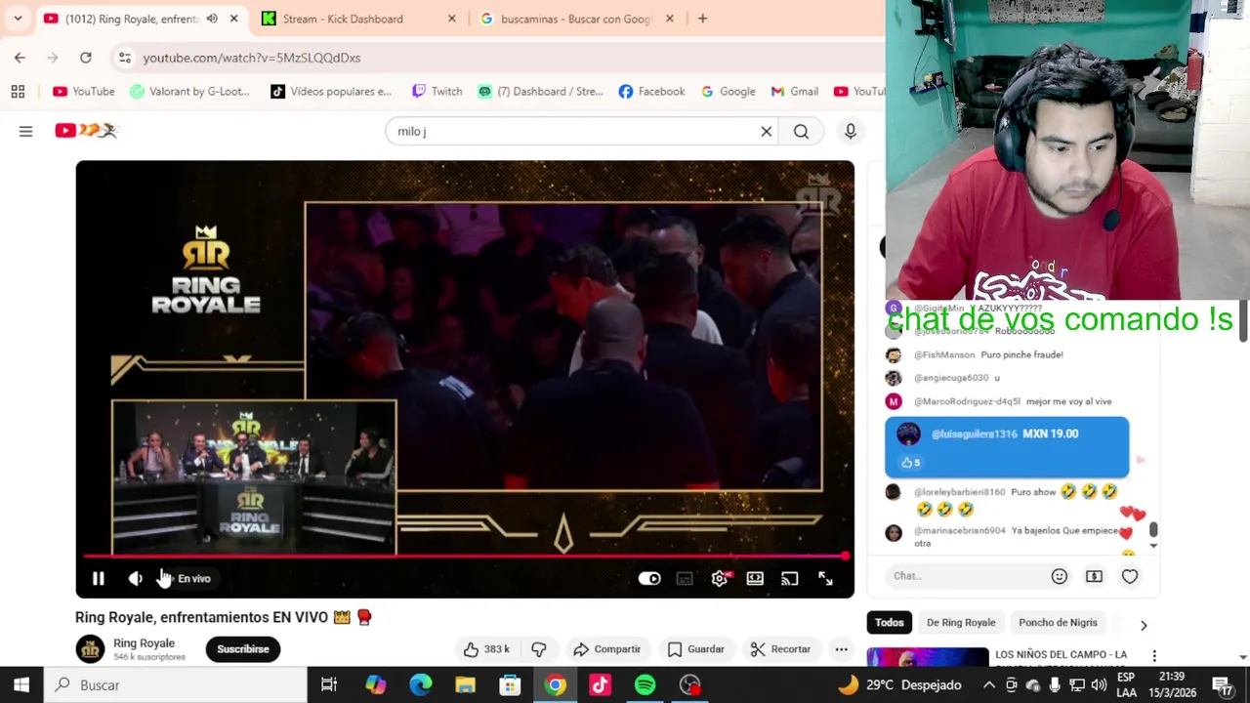
Task: Open Spotify from the taskbar
Action: click(645, 684)
